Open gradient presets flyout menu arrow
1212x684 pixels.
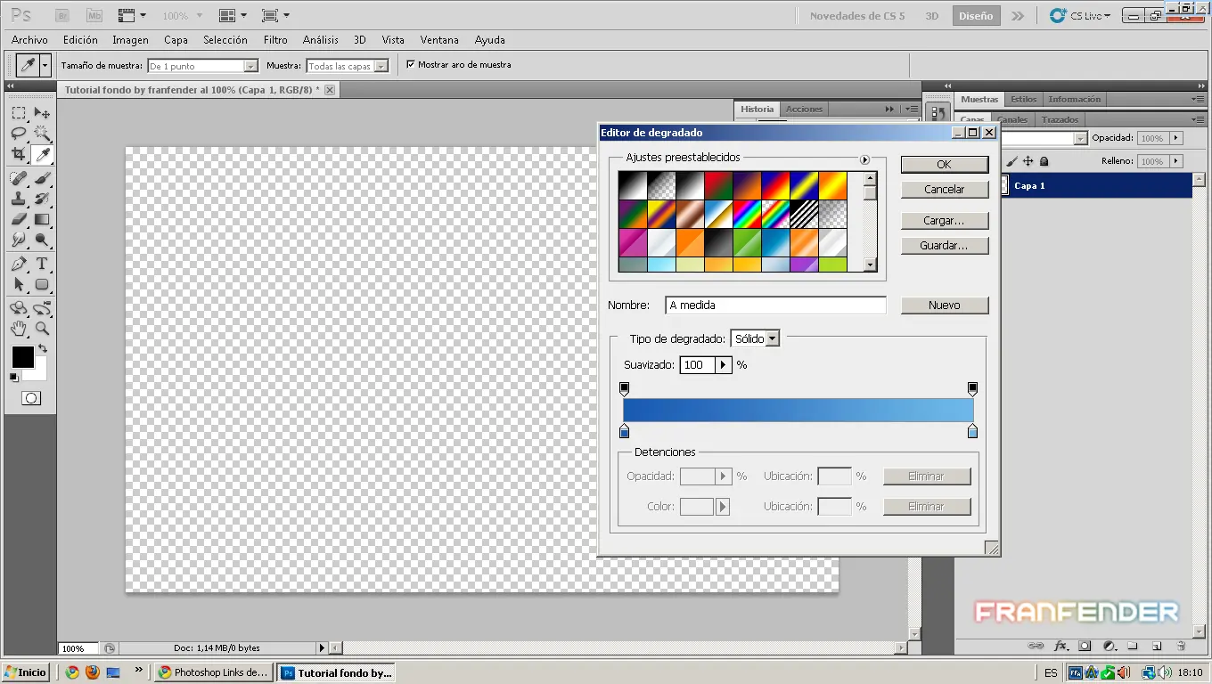pos(864,159)
